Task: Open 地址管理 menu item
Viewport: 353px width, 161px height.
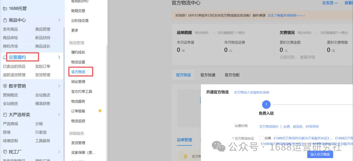Action: click(78, 82)
